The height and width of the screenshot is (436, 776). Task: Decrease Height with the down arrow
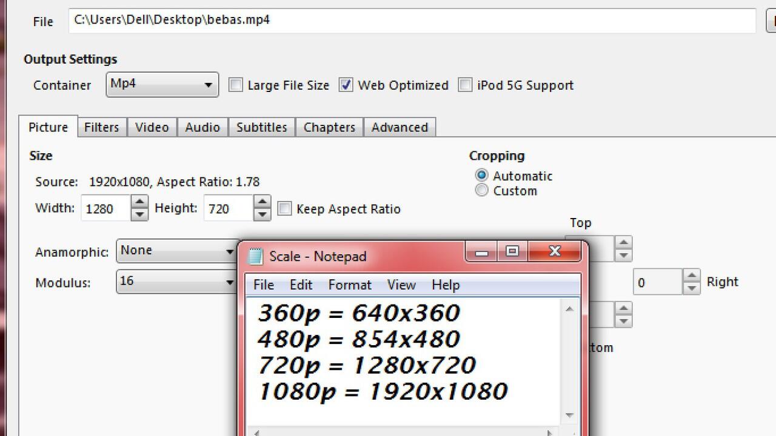[x=262, y=214]
